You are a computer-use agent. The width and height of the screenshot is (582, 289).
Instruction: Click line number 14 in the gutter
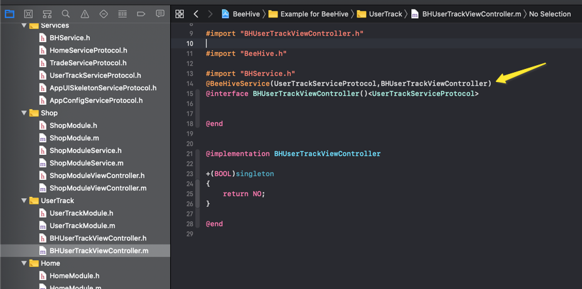point(190,84)
